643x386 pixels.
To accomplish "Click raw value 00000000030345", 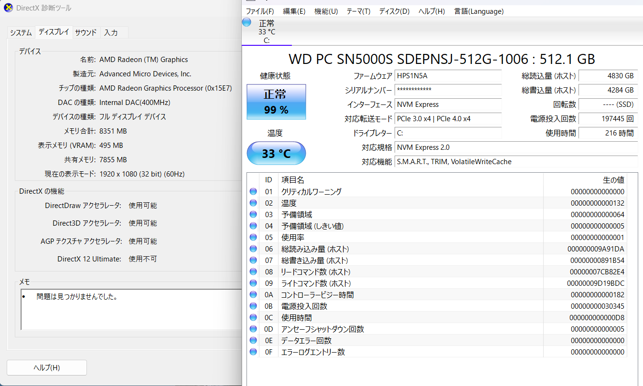I will point(598,306).
